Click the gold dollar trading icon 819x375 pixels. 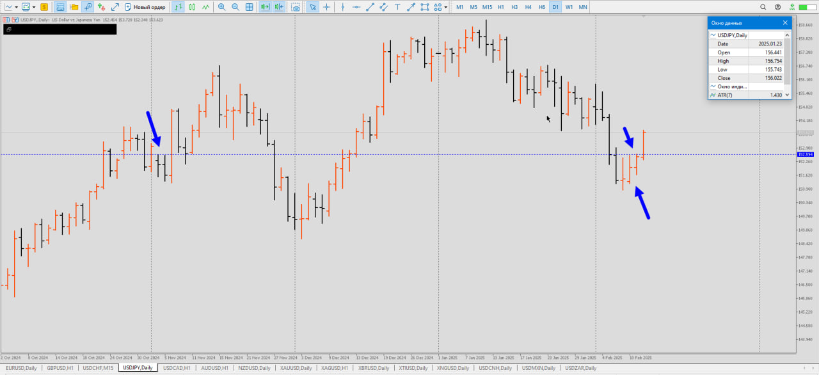[44, 7]
